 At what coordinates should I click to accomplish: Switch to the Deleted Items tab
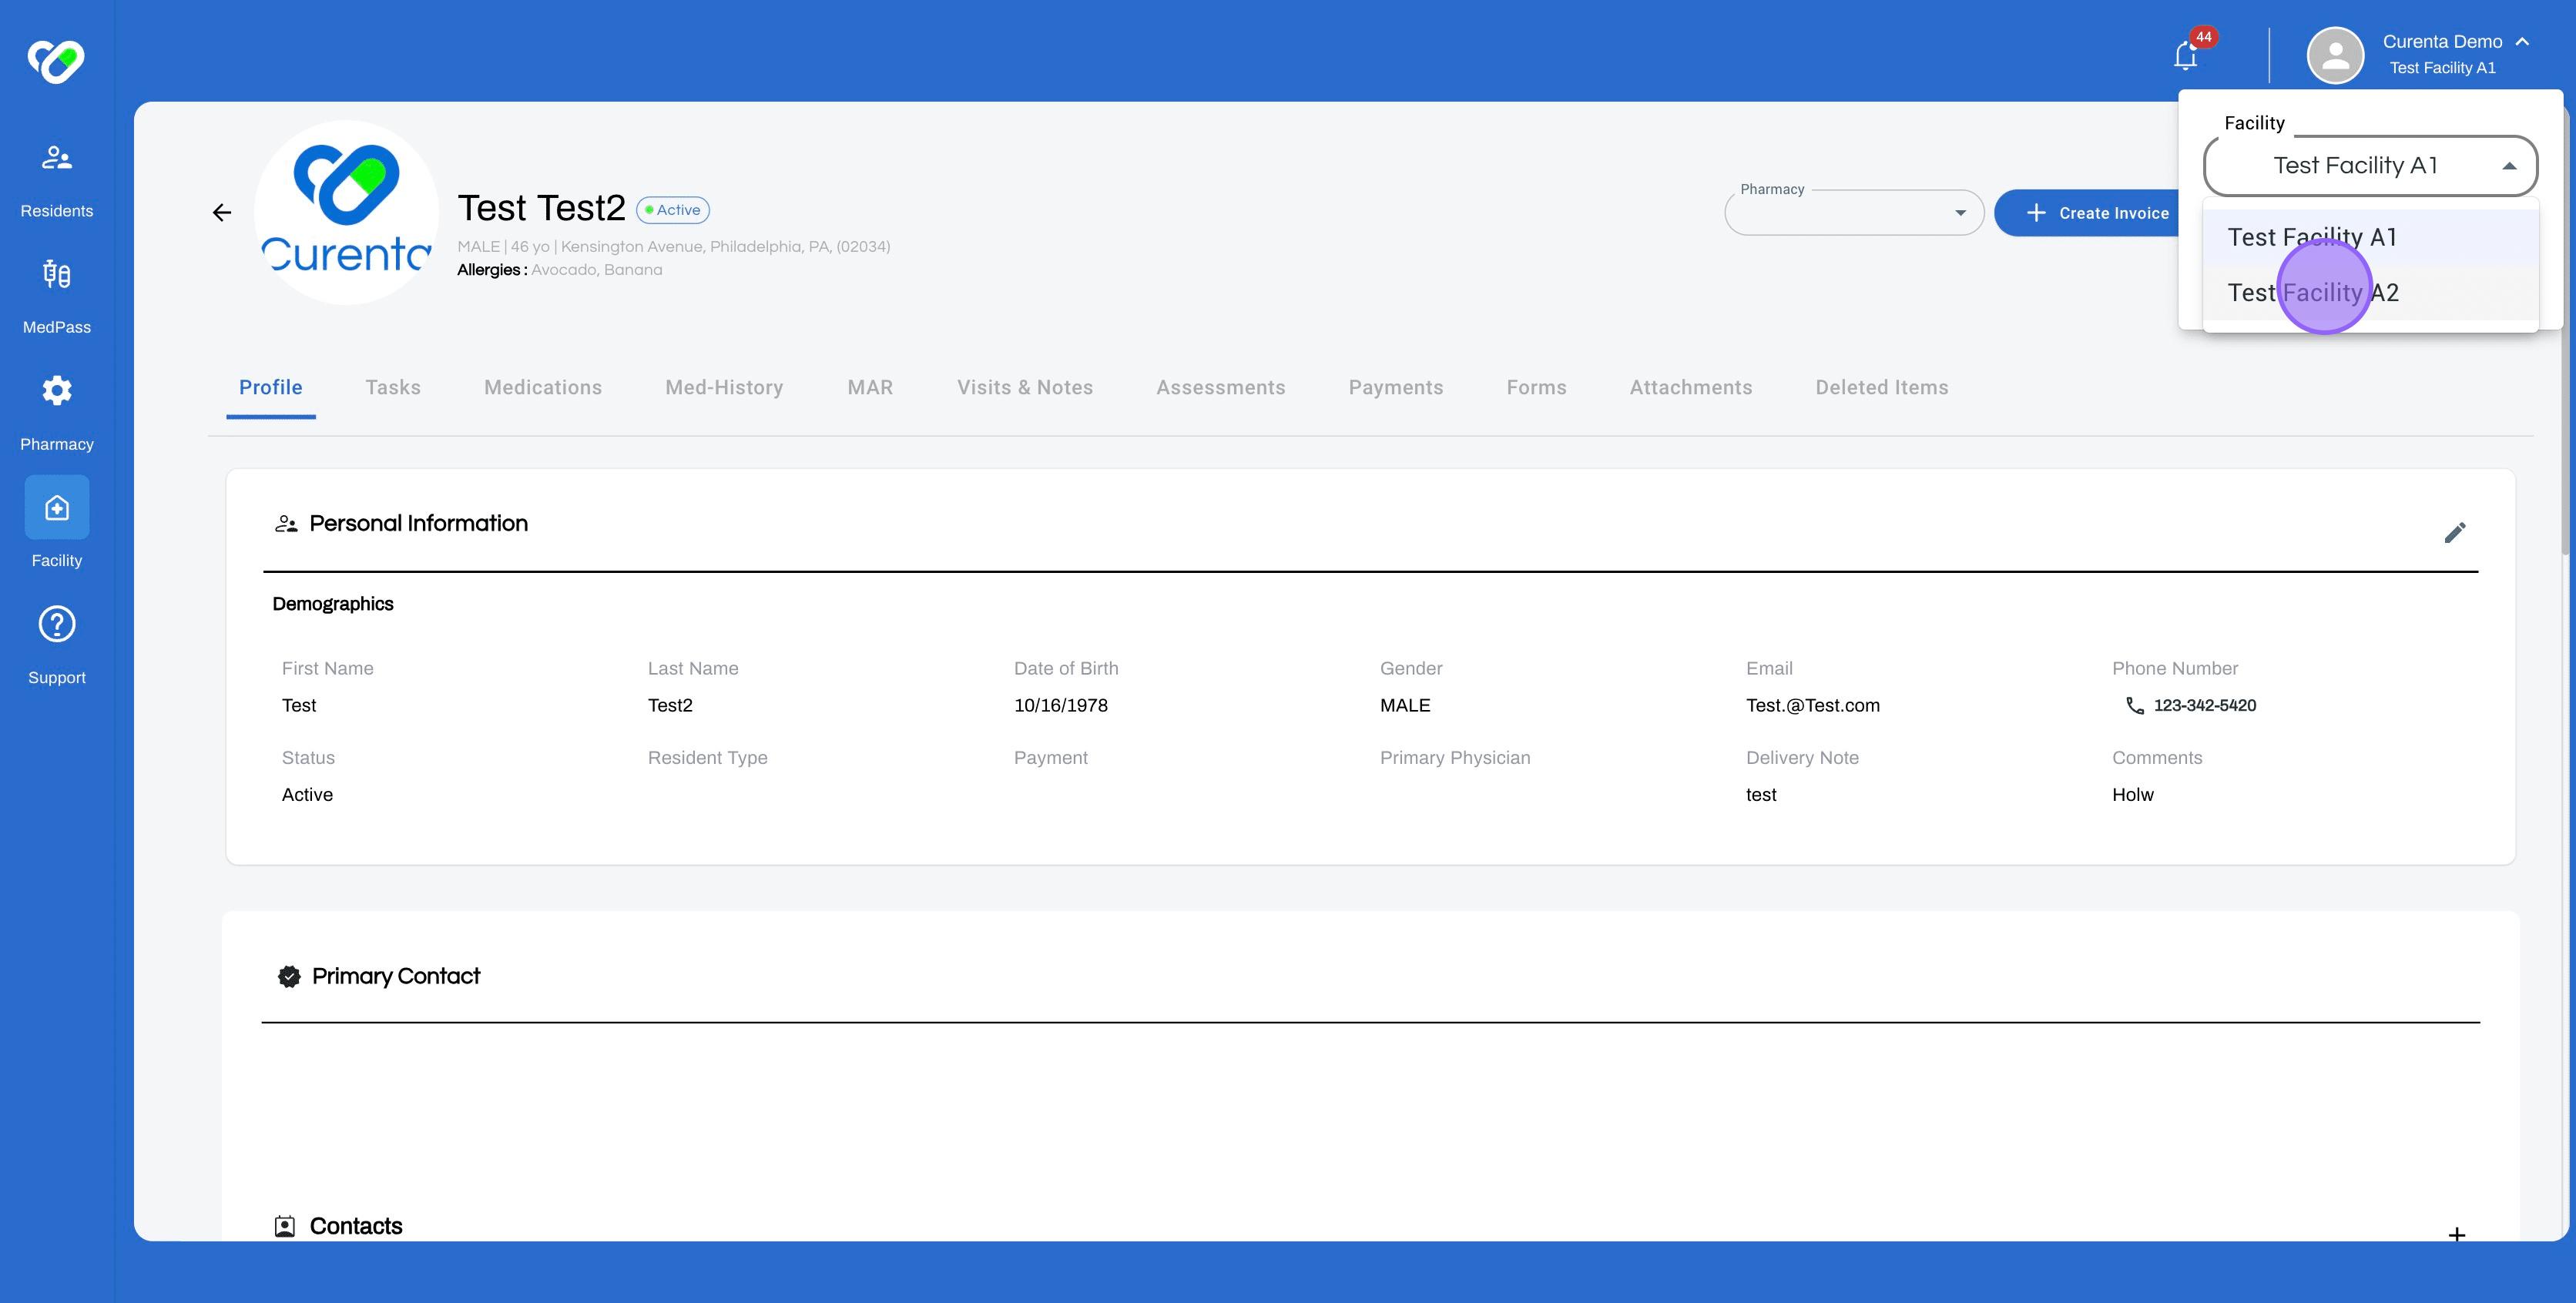pos(1882,388)
